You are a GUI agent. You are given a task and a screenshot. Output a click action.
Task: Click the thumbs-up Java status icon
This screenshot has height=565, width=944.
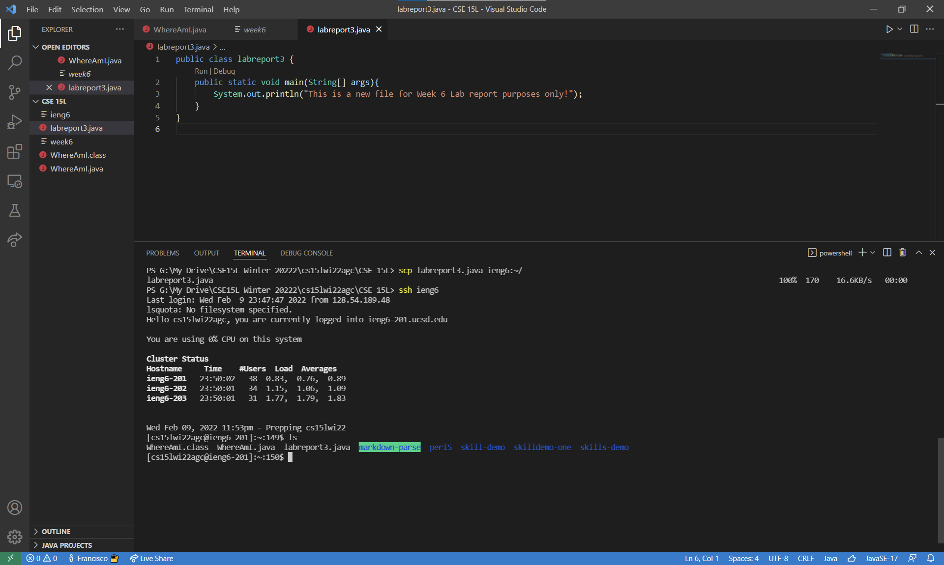(852, 559)
